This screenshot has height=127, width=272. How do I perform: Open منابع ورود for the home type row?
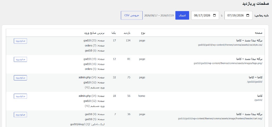coord(20,96)
